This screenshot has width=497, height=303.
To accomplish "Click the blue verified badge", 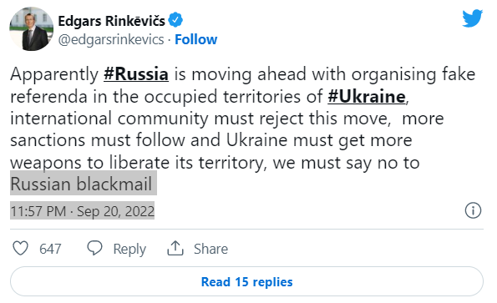I will (x=175, y=20).
